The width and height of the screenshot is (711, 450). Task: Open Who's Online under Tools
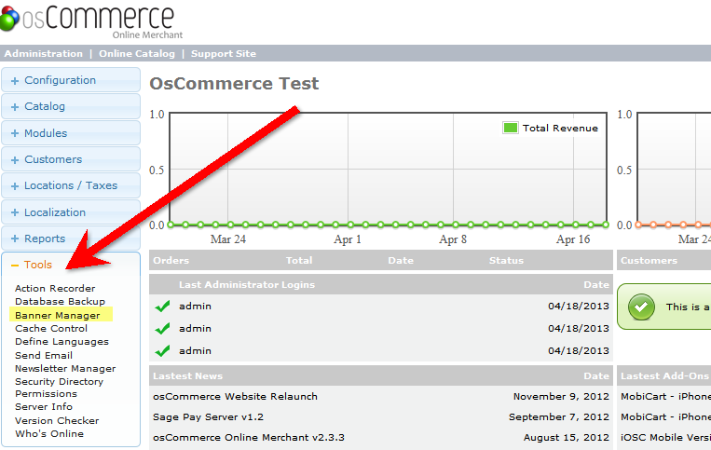click(x=49, y=433)
